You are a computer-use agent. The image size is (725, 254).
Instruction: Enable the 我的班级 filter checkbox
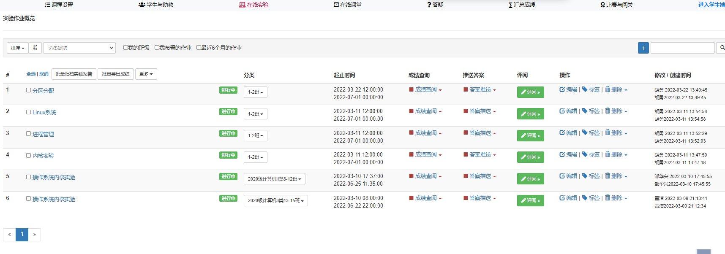(125, 48)
